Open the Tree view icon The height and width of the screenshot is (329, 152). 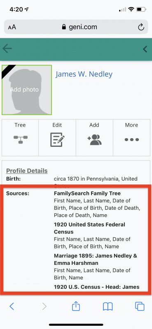click(x=21, y=139)
